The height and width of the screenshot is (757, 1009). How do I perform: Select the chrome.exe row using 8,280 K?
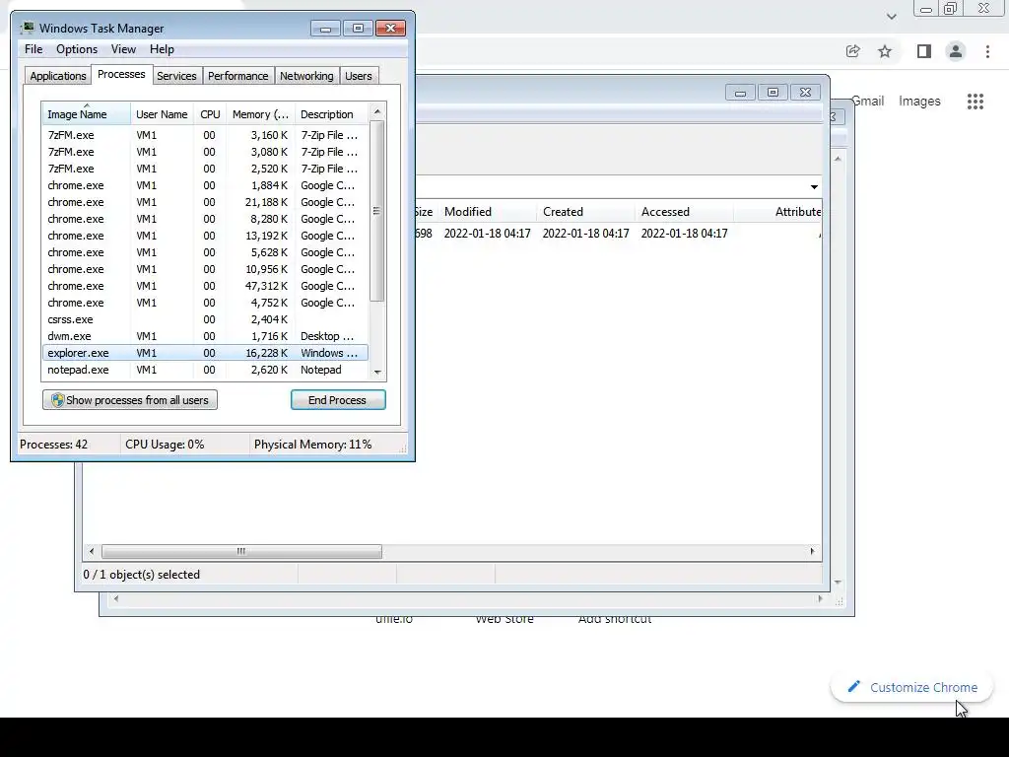tap(205, 219)
